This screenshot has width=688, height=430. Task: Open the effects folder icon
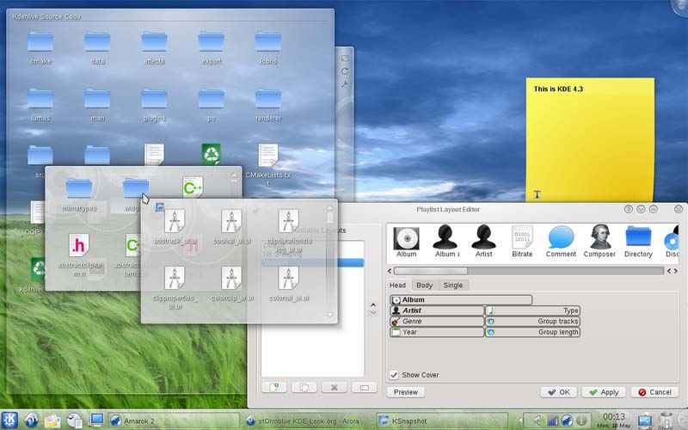pos(155,41)
